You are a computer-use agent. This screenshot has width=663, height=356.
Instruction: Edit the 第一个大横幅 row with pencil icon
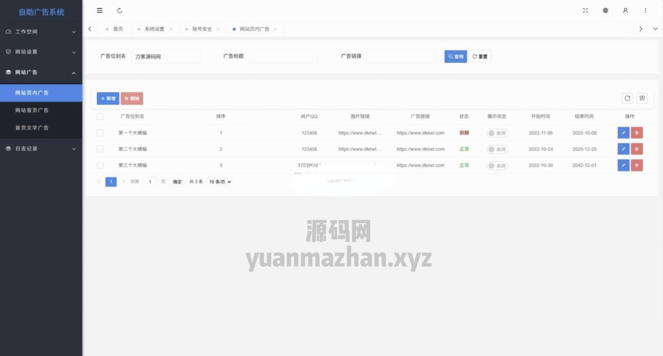tap(623, 133)
